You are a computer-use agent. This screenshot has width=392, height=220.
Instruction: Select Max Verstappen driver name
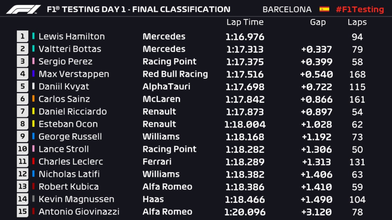[x=74, y=74]
